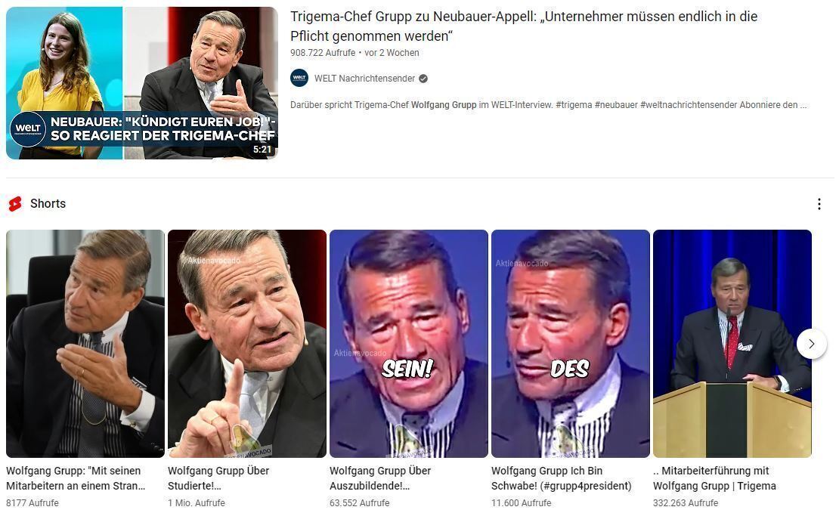Open WELT Nachrichtensender channel link
Screen dimensions: 839x513
point(364,79)
